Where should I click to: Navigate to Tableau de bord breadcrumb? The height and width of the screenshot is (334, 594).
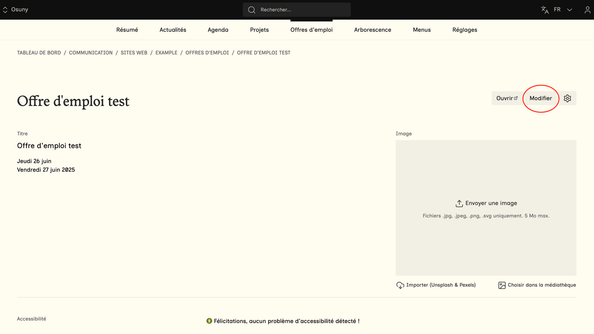(x=39, y=53)
